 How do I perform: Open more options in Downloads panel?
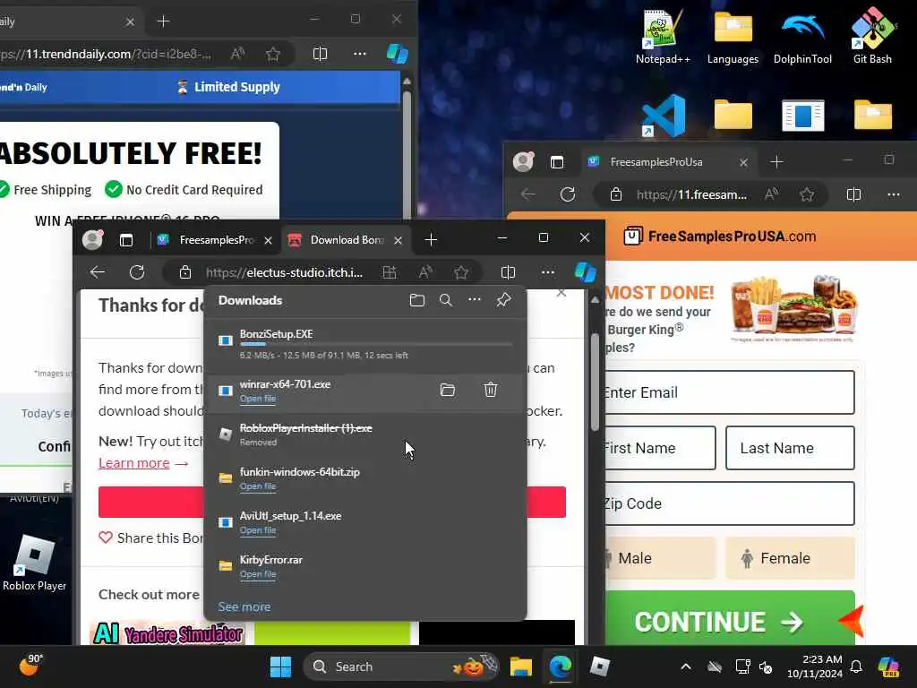coord(475,299)
